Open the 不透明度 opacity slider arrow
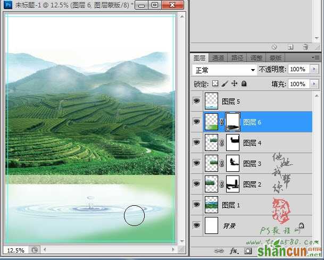Viewport: 324px width, 260px height. pyautogui.click(x=314, y=69)
